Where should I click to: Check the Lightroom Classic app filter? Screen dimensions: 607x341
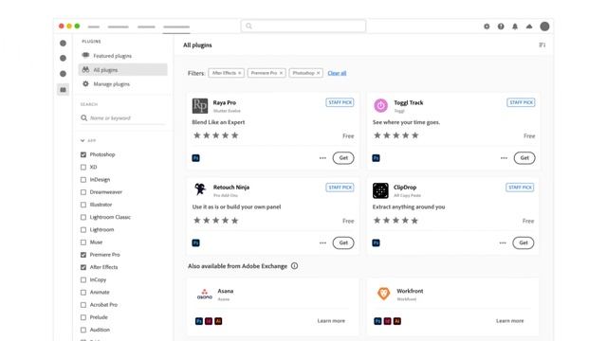pos(83,217)
